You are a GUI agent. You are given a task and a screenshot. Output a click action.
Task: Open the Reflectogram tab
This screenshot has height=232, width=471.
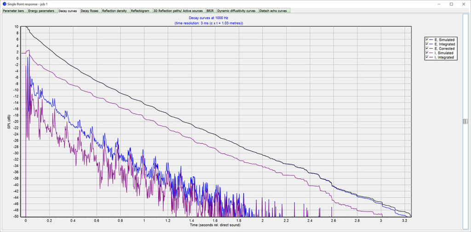click(x=141, y=11)
